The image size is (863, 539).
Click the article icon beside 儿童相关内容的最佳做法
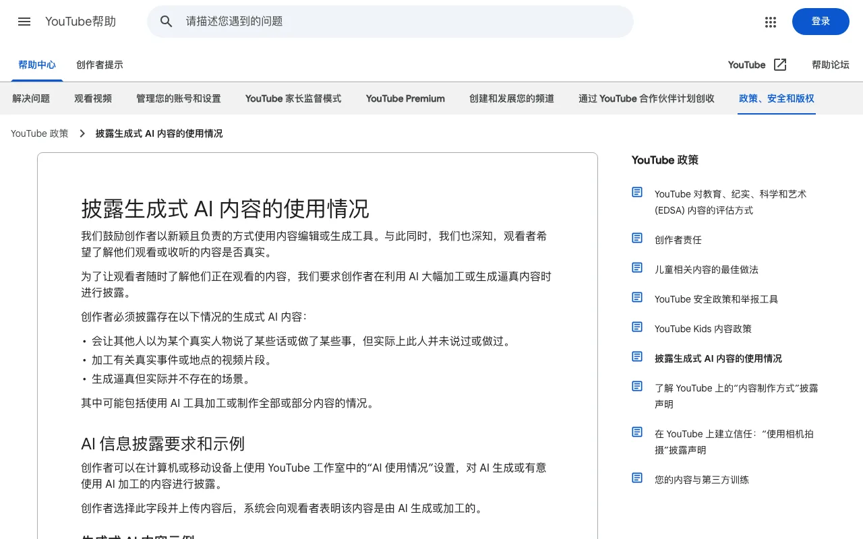click(637, 268)
